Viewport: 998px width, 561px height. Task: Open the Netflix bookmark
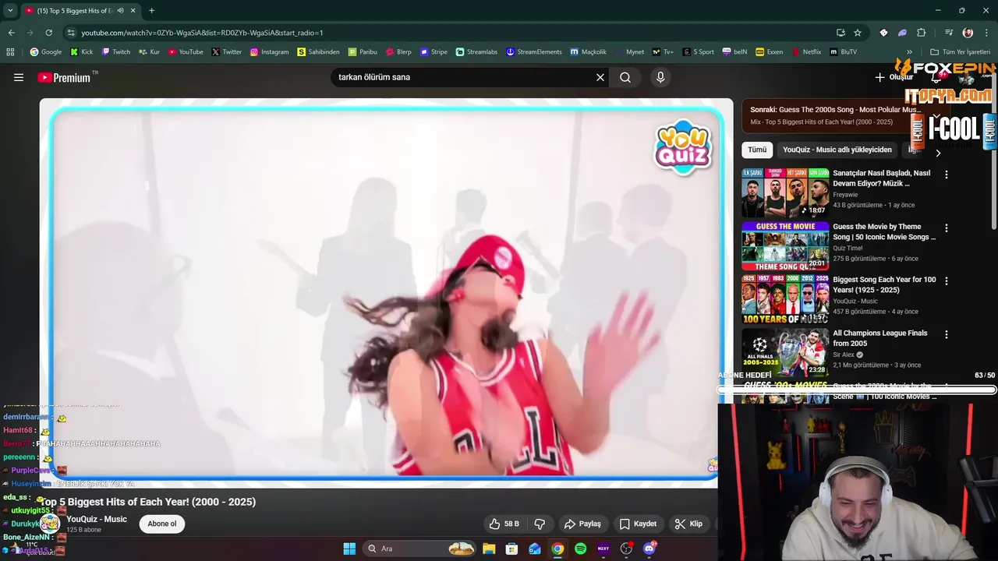click(806, 51)
